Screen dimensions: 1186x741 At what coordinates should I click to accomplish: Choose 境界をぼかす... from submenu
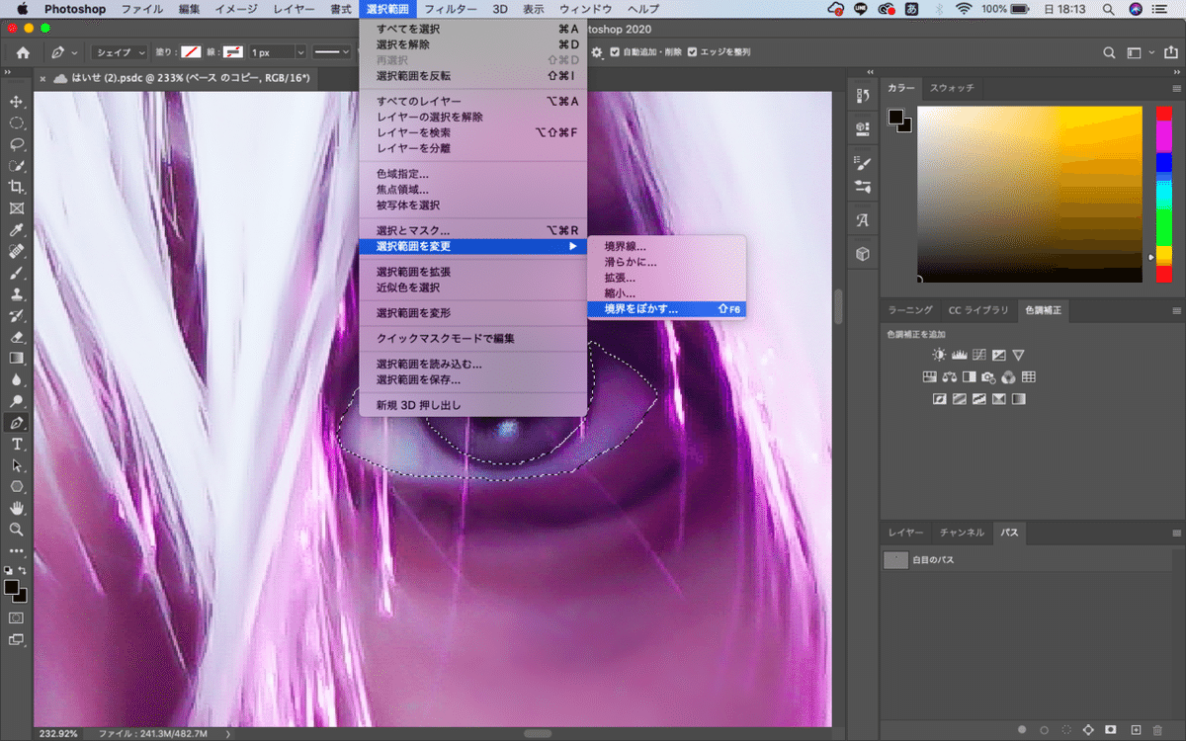point(666,309)
